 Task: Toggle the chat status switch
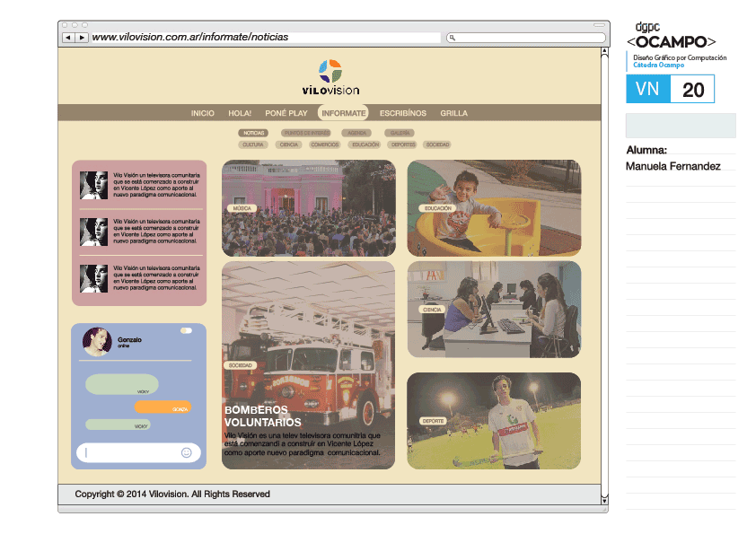[186, 331]
